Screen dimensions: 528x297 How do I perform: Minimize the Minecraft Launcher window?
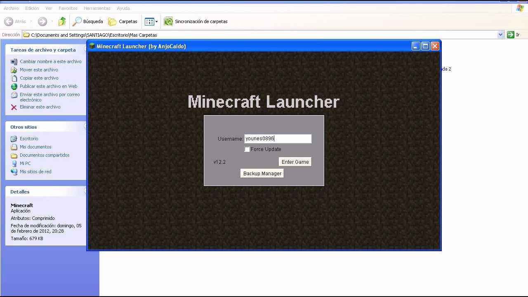coord(415,46)
